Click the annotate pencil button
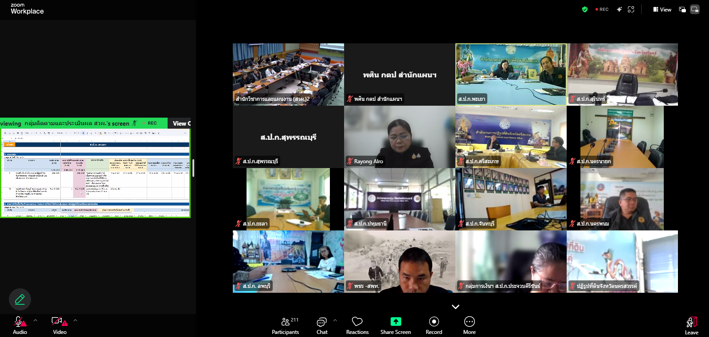The width and height of the screenshot is (709, 337). pos(20,299)
